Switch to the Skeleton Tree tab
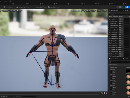 coord(113,10)
